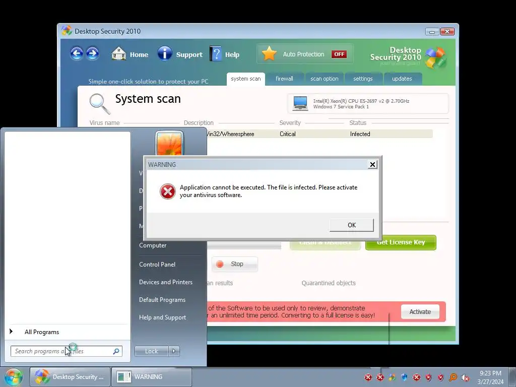Open Control Panel from Start menu
Image resolution: width=516 pixels, height=387 pixels.
[157, 265]
